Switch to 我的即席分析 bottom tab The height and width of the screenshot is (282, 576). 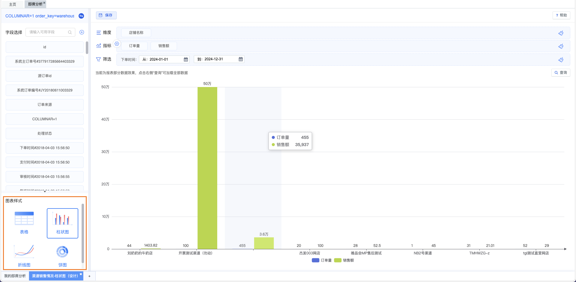15,276
